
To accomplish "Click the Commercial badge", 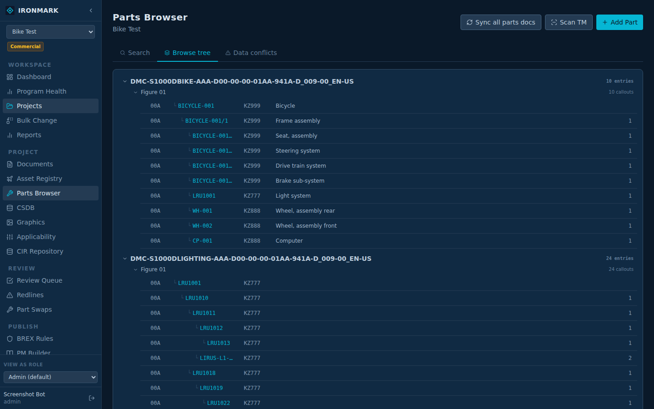I will (25, 46).
